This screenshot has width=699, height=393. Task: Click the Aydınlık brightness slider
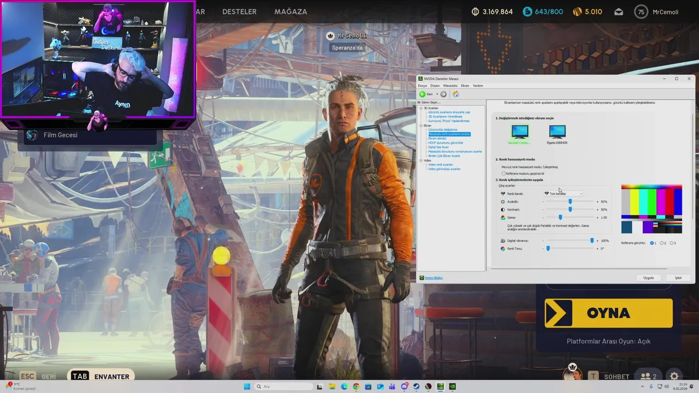click(x=570, y=201)
